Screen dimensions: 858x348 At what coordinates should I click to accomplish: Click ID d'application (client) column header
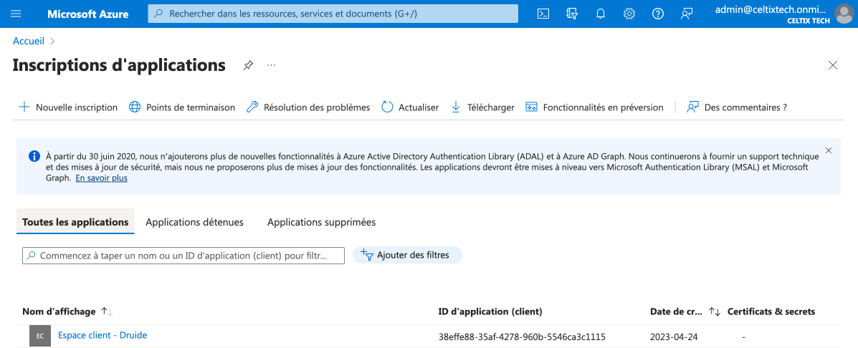click(x=490, y=311)
